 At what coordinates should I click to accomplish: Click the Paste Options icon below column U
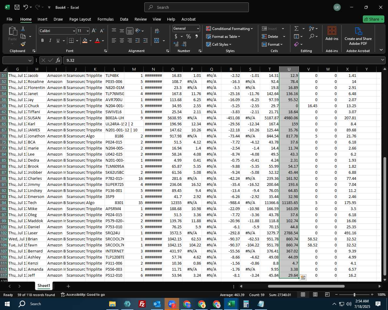[303, 278]
